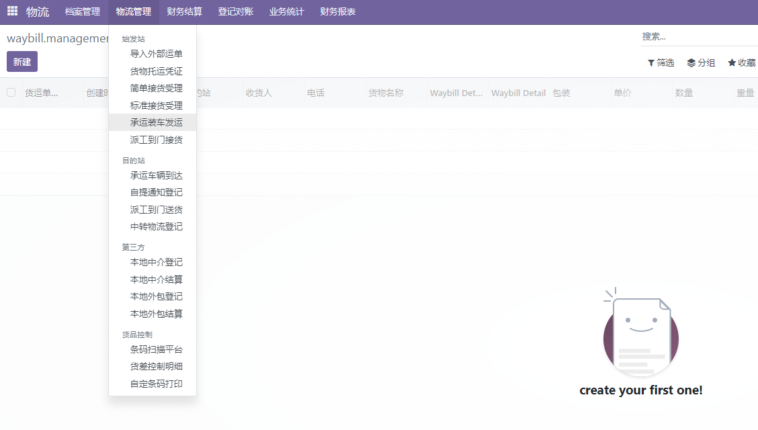Viewport: 758px width, 430px height.
Task: Choose 导入外部运单 menu entry
Action: click(x=156, y=54)
